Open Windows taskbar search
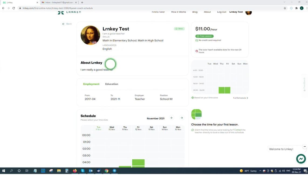The width and height of the screenshot is (308, 175). click(11, 171)
